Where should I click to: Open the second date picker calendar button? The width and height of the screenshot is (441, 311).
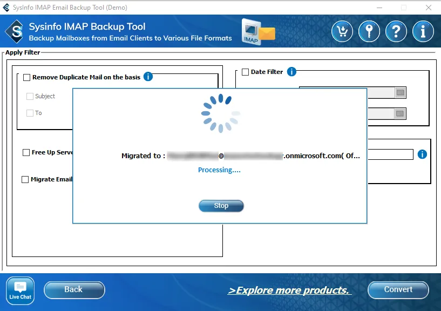[400, 114]
